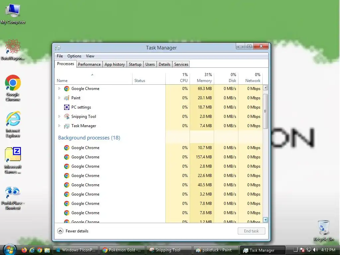Open My Computer desktop icon
The width and height of the screenshot is (340, 255).
point(13,13)
